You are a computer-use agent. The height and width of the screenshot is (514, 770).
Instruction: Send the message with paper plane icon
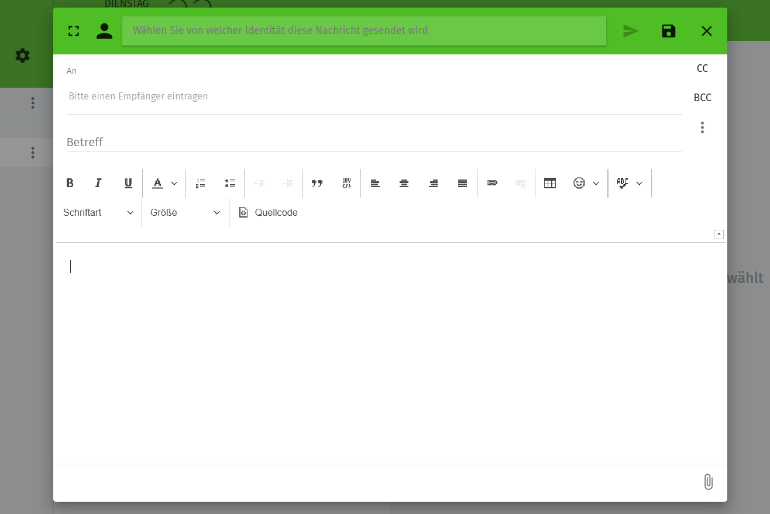click(630, 31)
